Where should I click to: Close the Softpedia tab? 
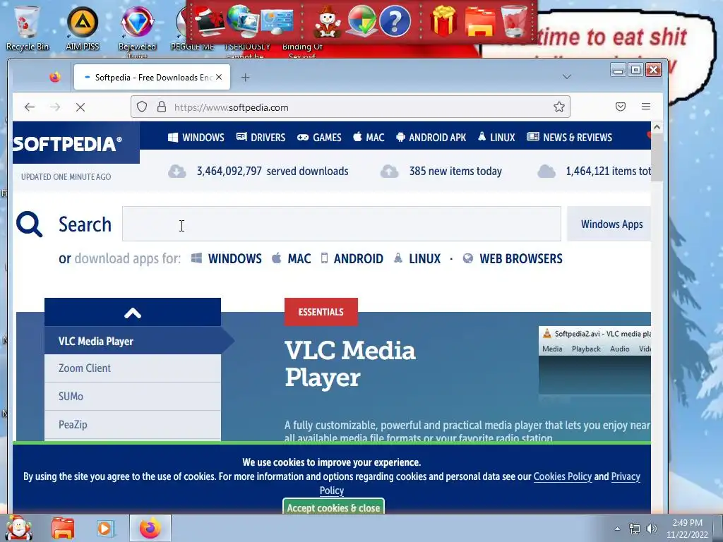[219, 77]
